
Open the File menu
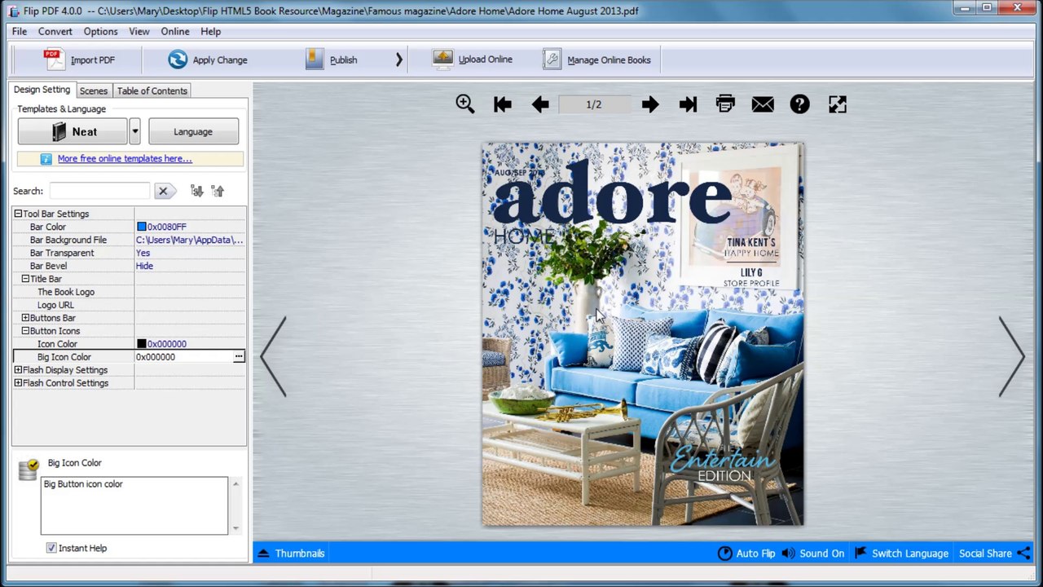pos(20,31)
